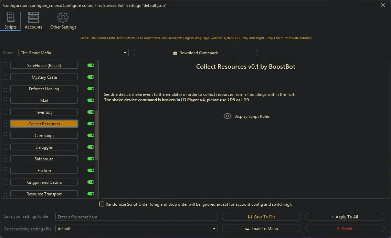The image size is (391, 238).
Task: Turn off the Faction toggle
Action: 91,170
